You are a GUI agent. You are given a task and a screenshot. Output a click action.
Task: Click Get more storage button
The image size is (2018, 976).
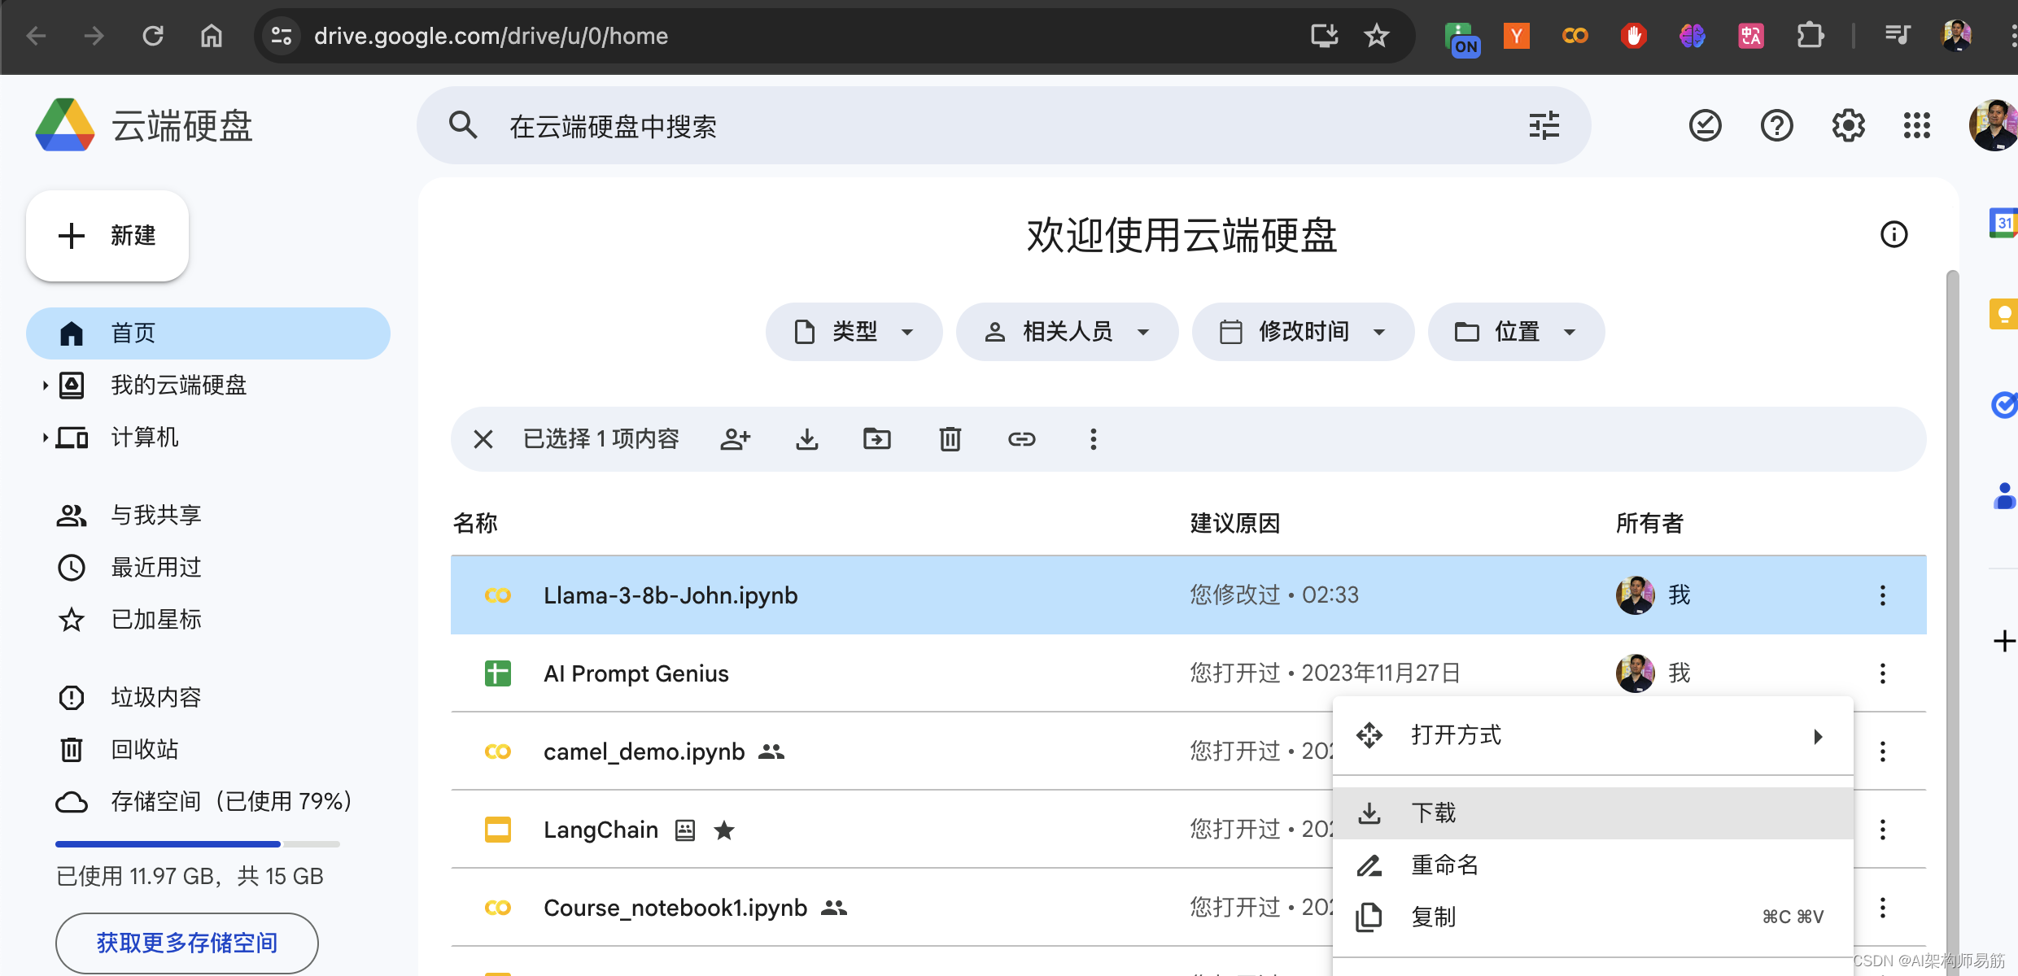pyautogui.click(x=187, y=943)
